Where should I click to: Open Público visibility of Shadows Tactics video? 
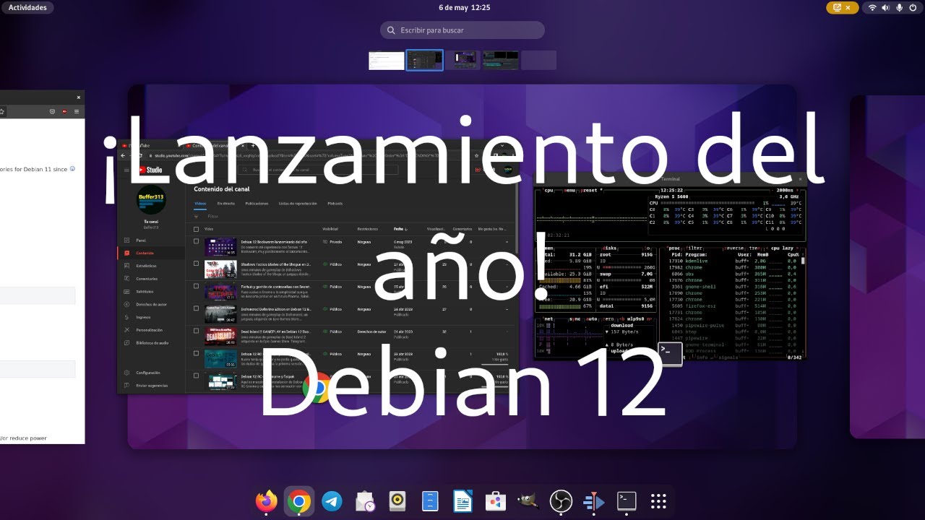click(333, 264)
